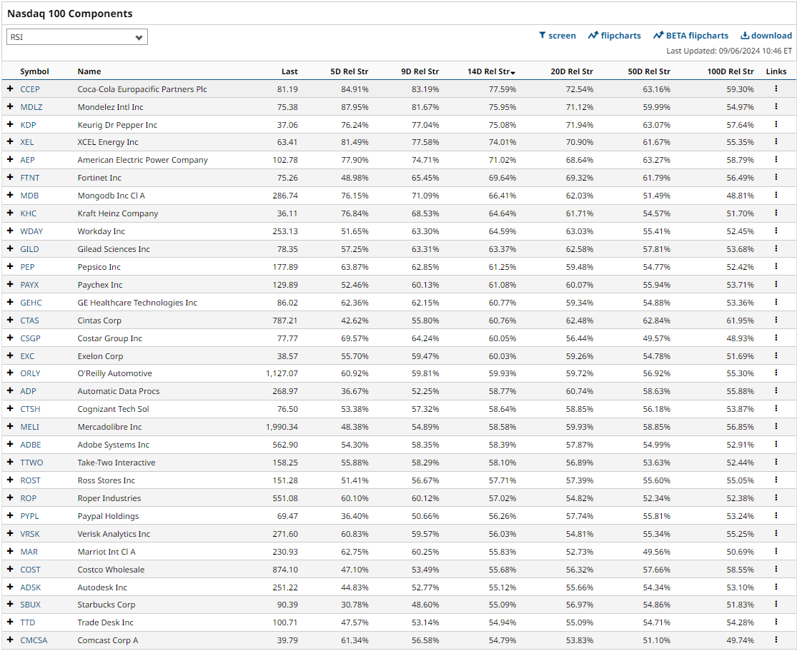Viewport: 797px width, 651px height.
Task: Open the GEHC symbol link
Action: 31,303
